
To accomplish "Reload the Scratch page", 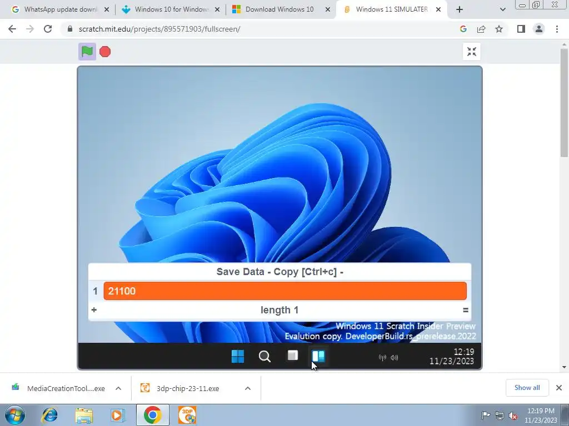I will (48, 29).
